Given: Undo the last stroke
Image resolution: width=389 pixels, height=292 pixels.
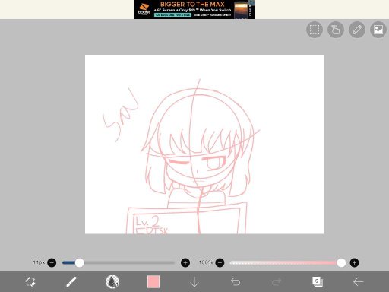Looking at the screenshot, I should pyautogui.click(x=236, y=282).
